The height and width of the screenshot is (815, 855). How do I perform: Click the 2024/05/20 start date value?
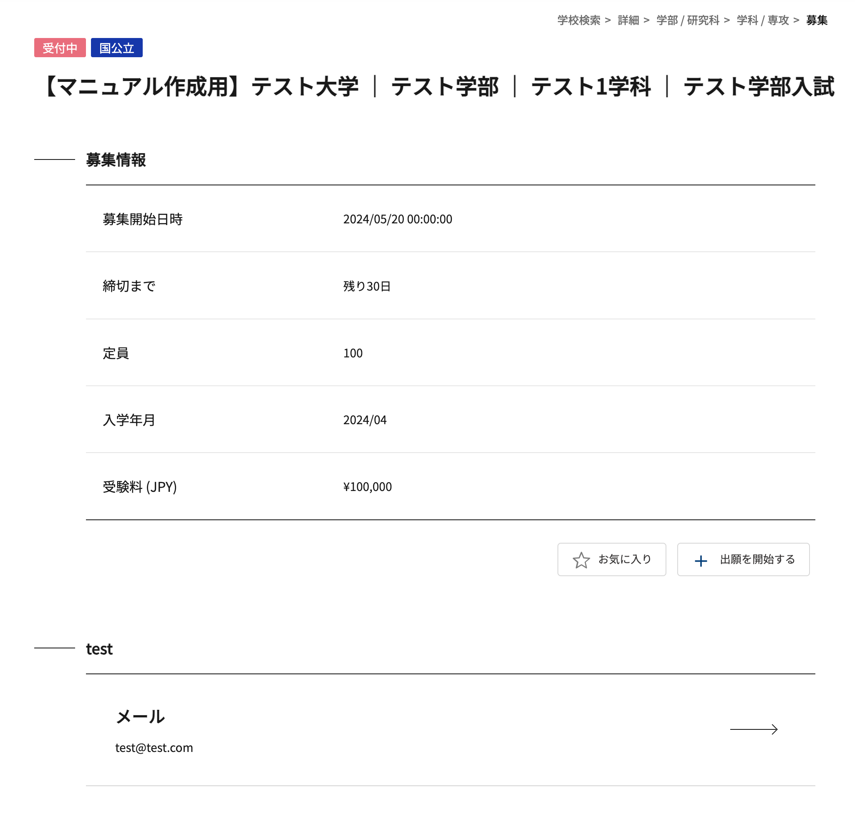tap(397, 219)
